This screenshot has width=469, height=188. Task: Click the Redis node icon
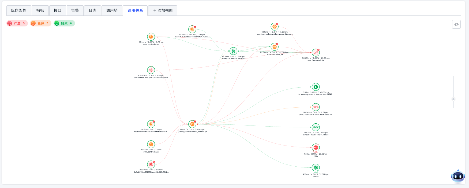coord(316,168)
